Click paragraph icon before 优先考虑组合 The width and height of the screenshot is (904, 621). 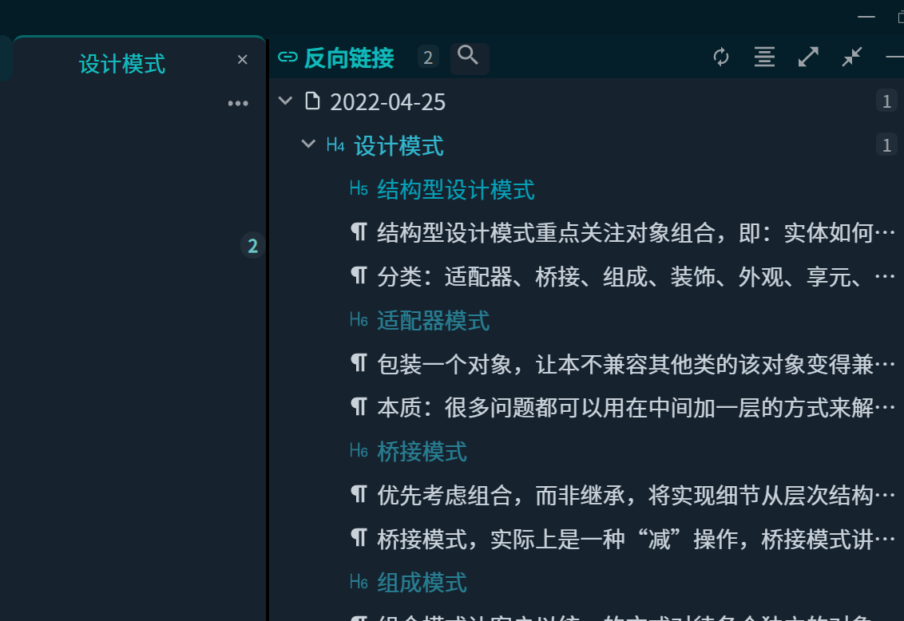pyautogui.click(x=359, y=494)
